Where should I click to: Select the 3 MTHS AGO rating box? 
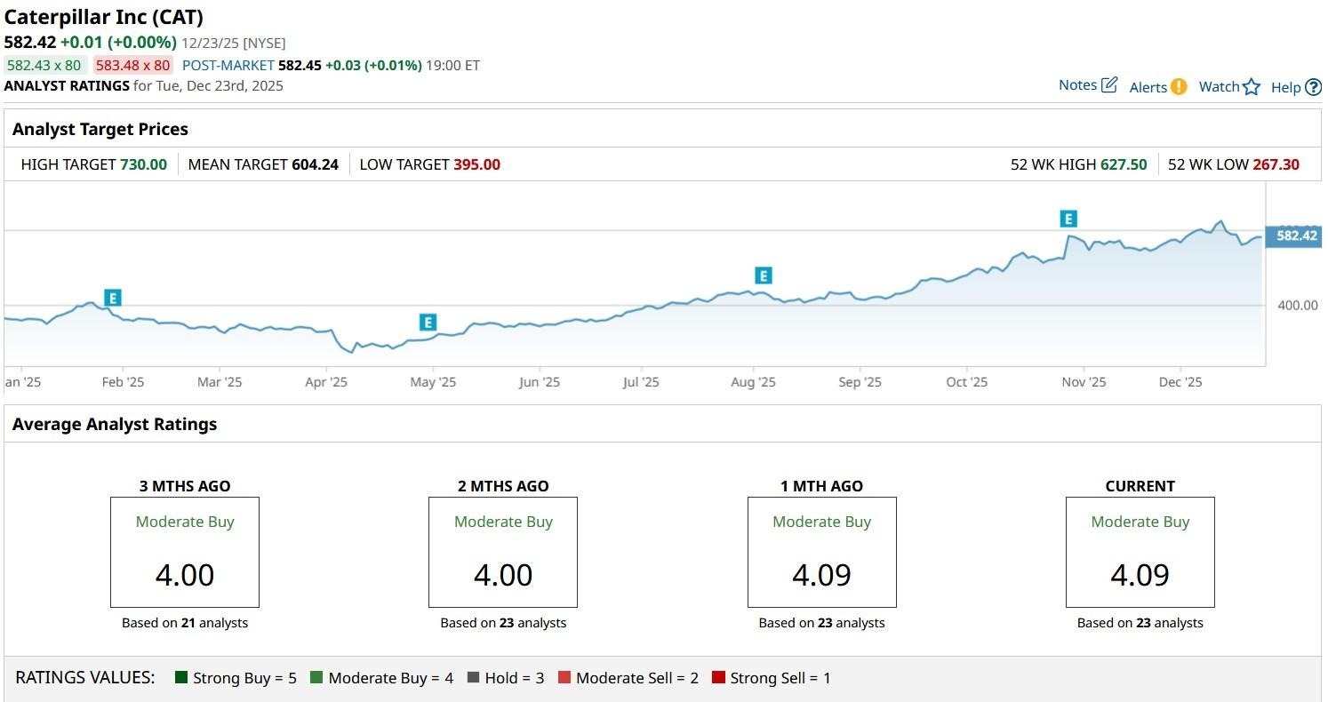click(x=185, y=552)
